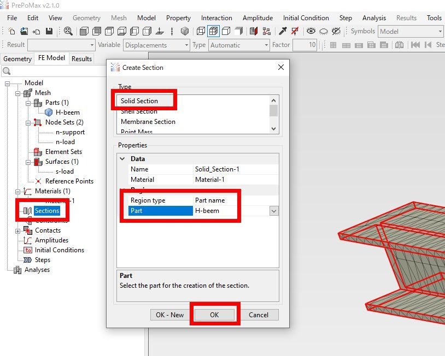Click the tree search field
The image size is (445, 356).
[x=55, y=71]
